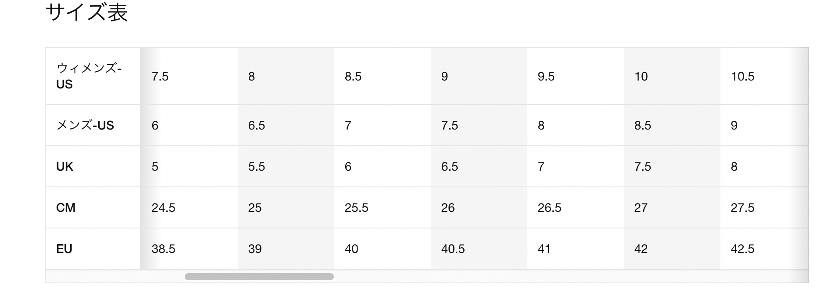Screen dimensions: 838x302
Task: Click the horizontal scrollbar thumb under the table
Action: (x=259, y=277)
